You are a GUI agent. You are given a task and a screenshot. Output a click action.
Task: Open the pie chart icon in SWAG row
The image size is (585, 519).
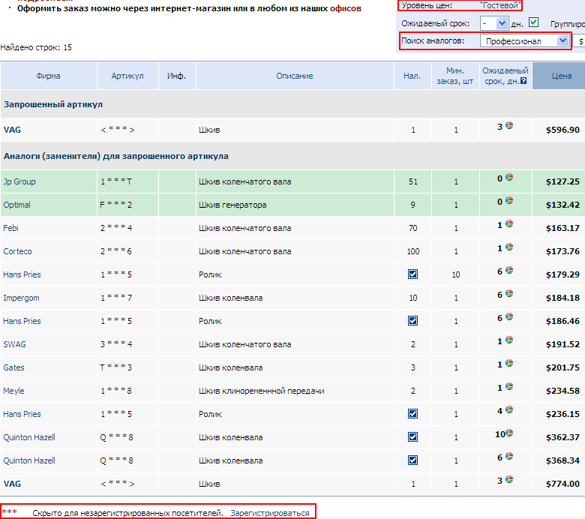pos(509,340)
